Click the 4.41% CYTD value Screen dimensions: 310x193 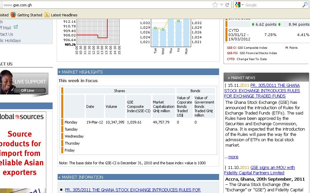303,35
